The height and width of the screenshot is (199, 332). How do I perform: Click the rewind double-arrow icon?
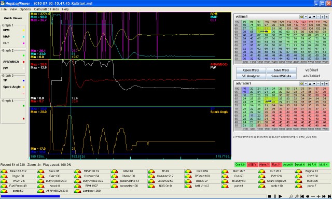[x=308, y=196]
